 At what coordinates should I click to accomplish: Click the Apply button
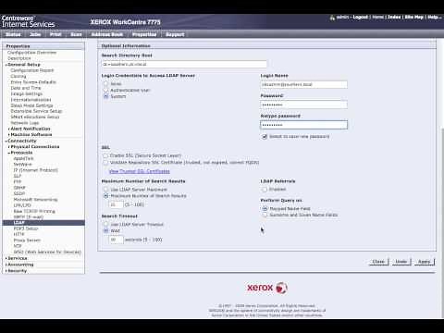(x=424, y=262)
